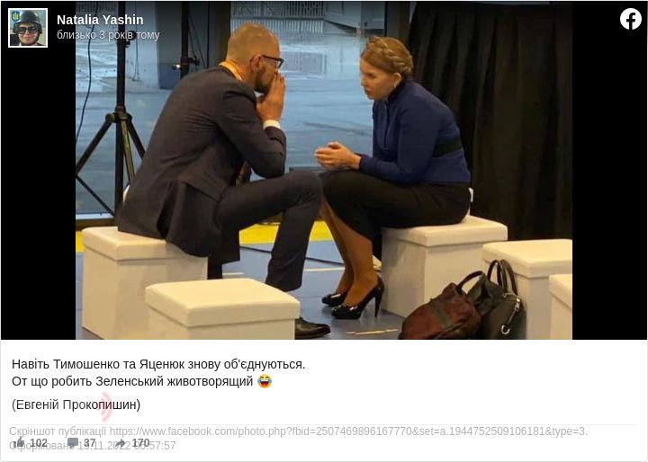Screen dimensions: 648x462
Task: Click the 'Скріншот публікації' label
Action: point(58,431)
